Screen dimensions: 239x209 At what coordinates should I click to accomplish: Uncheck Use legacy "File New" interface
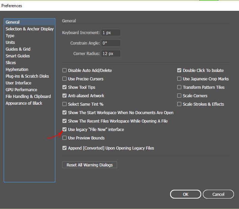tap(64, 130)
